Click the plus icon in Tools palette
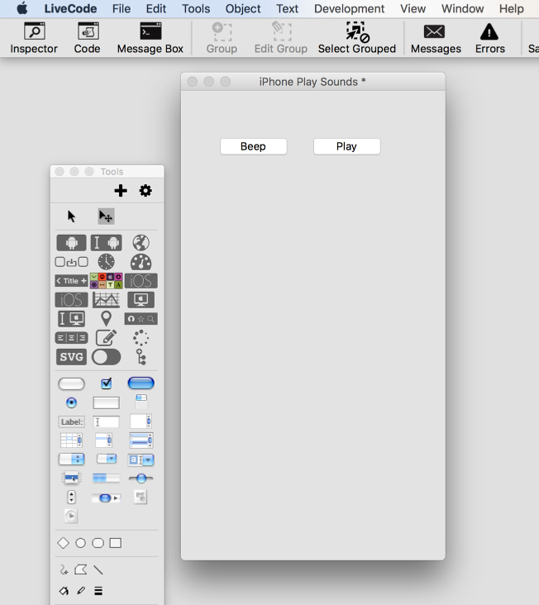Screen dimensions: 539x605 [x=121, y=190]
